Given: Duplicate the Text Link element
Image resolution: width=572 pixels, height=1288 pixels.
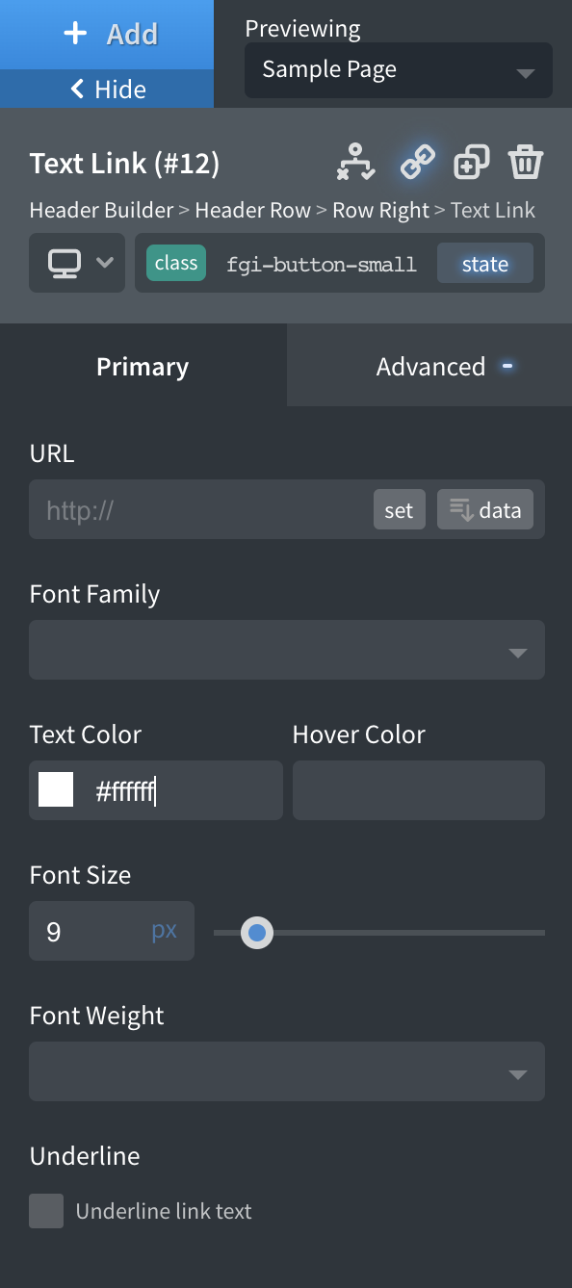Looking at the screenshot, I should [471, 162].
